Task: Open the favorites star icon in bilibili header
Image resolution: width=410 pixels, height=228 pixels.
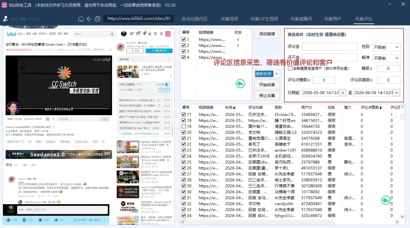Action: click(x=150, y=34)
